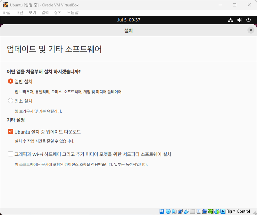The width and height of the screenshot is (257, 215).
Task: Click the 설치 title in header bar
Action: pos(128,30)
